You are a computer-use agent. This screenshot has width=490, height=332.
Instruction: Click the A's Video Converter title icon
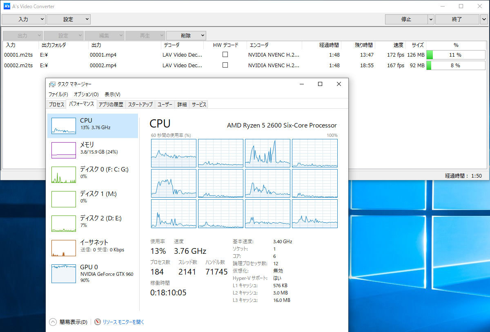[7, 6]
